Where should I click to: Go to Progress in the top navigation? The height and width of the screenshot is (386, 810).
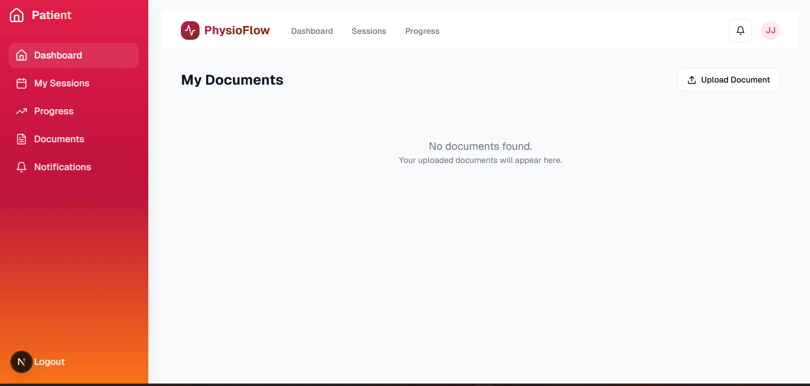point(422,31)
